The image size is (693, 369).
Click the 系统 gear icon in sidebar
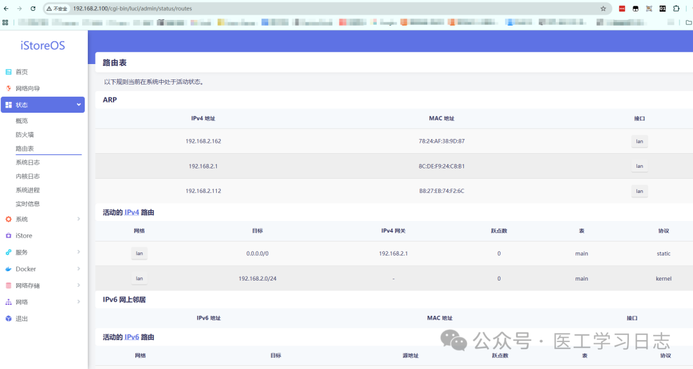click(8, 219)
